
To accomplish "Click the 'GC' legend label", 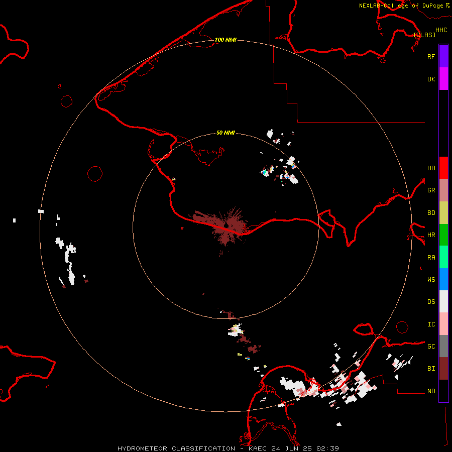I will point(431,347).
